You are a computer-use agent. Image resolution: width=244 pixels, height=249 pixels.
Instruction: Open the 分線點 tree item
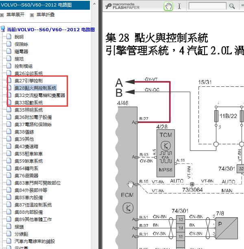point(21,234)
